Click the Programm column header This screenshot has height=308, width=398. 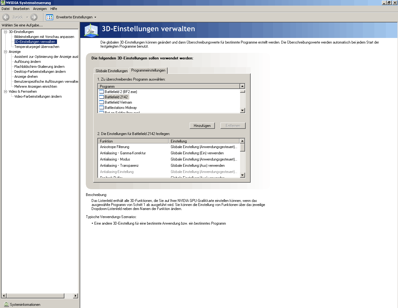[169, 86]
